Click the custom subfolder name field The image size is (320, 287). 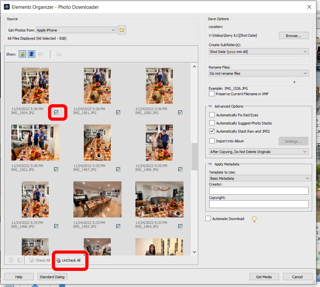259,60
